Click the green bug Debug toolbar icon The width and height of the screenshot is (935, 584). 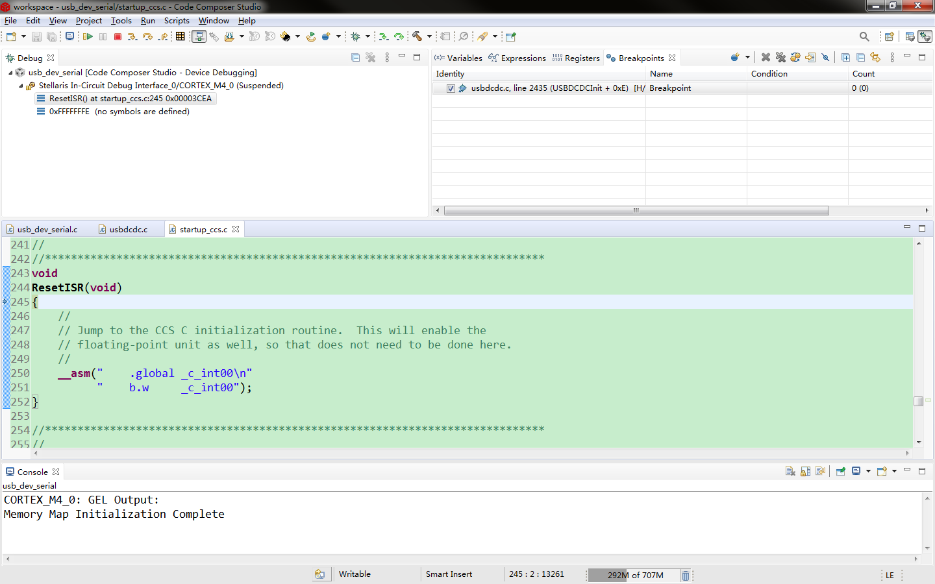pos(356,37)
